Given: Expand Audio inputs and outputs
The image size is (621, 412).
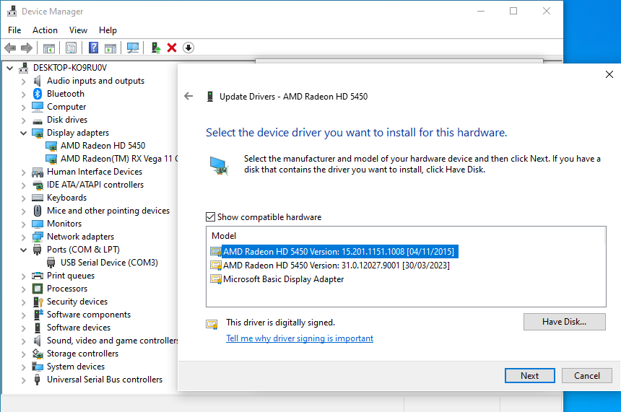Looking at the screenshot, I should [23, 81].
